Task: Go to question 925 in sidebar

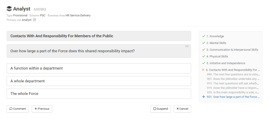Action: 233,92
